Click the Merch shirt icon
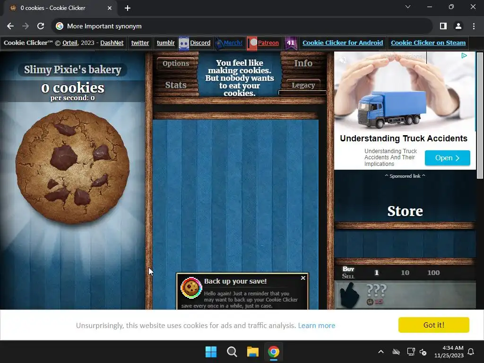Screen dimensions: 484x363 (219, 43)
